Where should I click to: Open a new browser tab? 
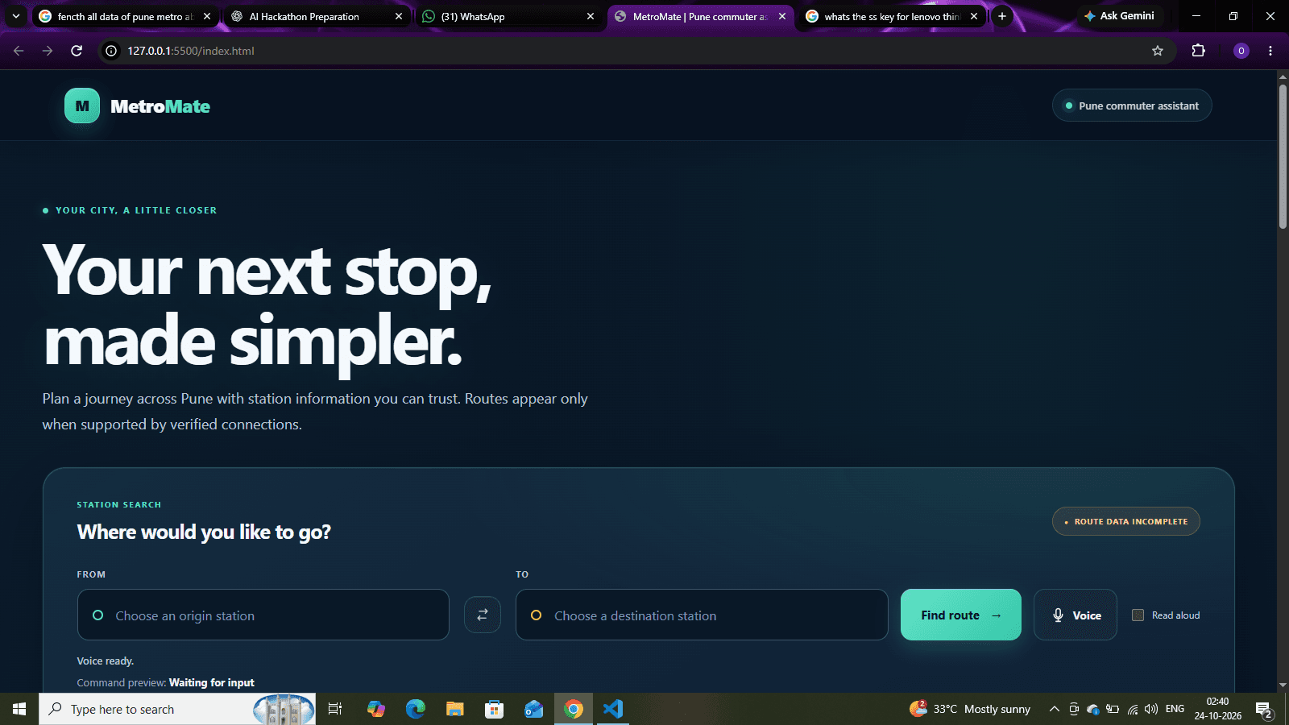coord(1002,16)
